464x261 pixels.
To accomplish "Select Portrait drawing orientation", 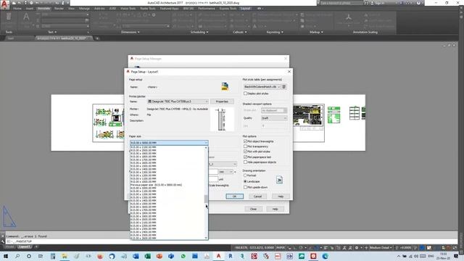I will click(245, 175).
